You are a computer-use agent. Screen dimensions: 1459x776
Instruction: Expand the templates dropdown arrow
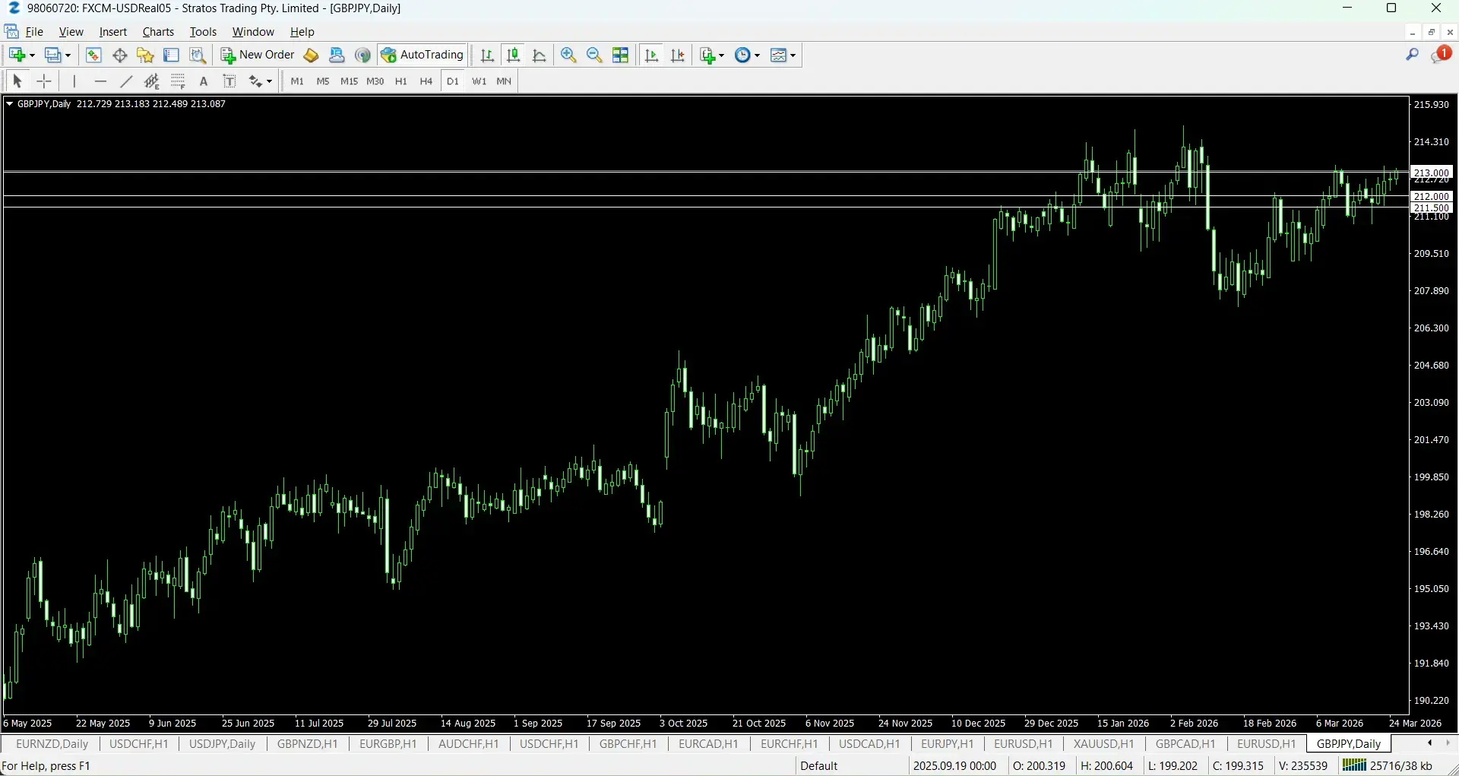793,55
